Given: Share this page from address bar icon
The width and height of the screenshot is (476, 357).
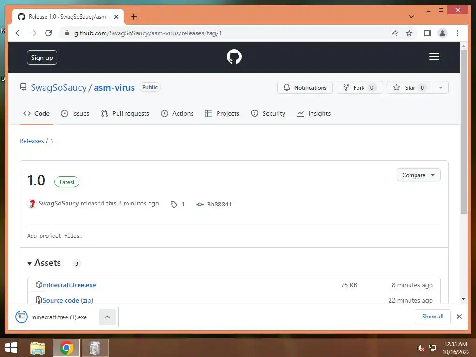Looking at the screenshot, I should (x=394, y=33).
